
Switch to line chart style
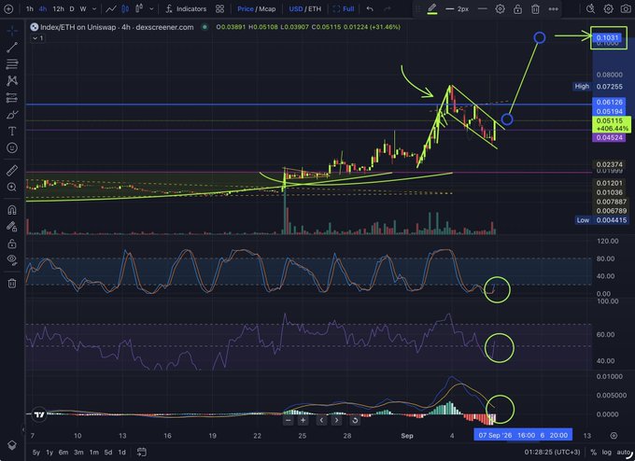tap(110, 8)
